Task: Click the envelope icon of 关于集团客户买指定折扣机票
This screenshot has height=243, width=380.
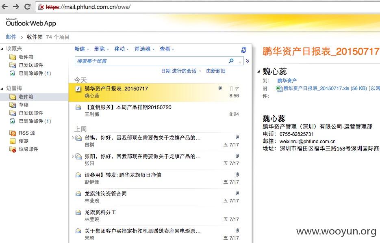Action: pos(78,231)
